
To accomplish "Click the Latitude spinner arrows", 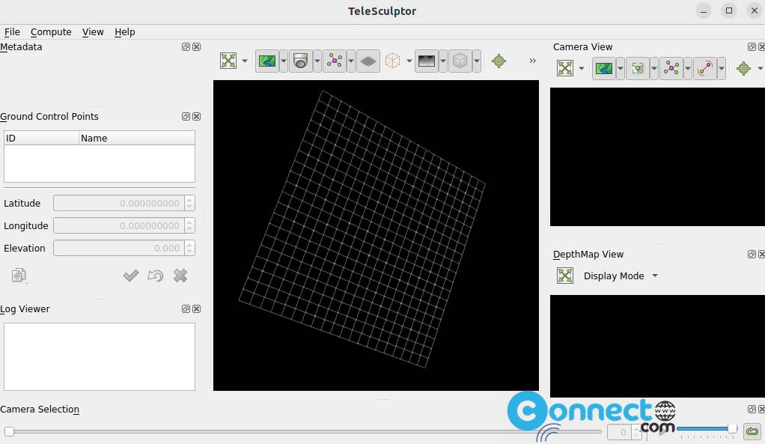I will 190,203.
